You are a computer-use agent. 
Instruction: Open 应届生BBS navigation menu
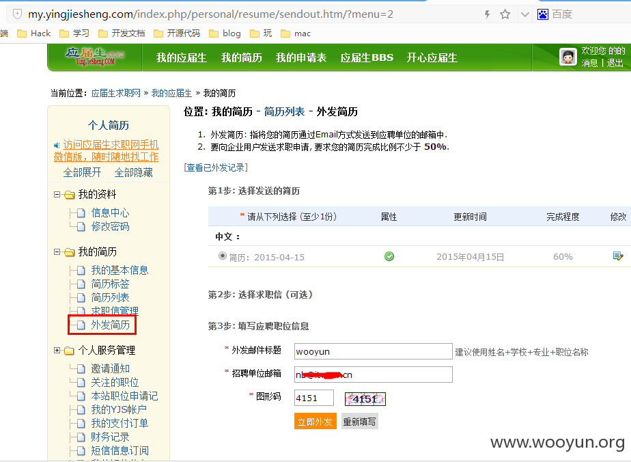367,57
